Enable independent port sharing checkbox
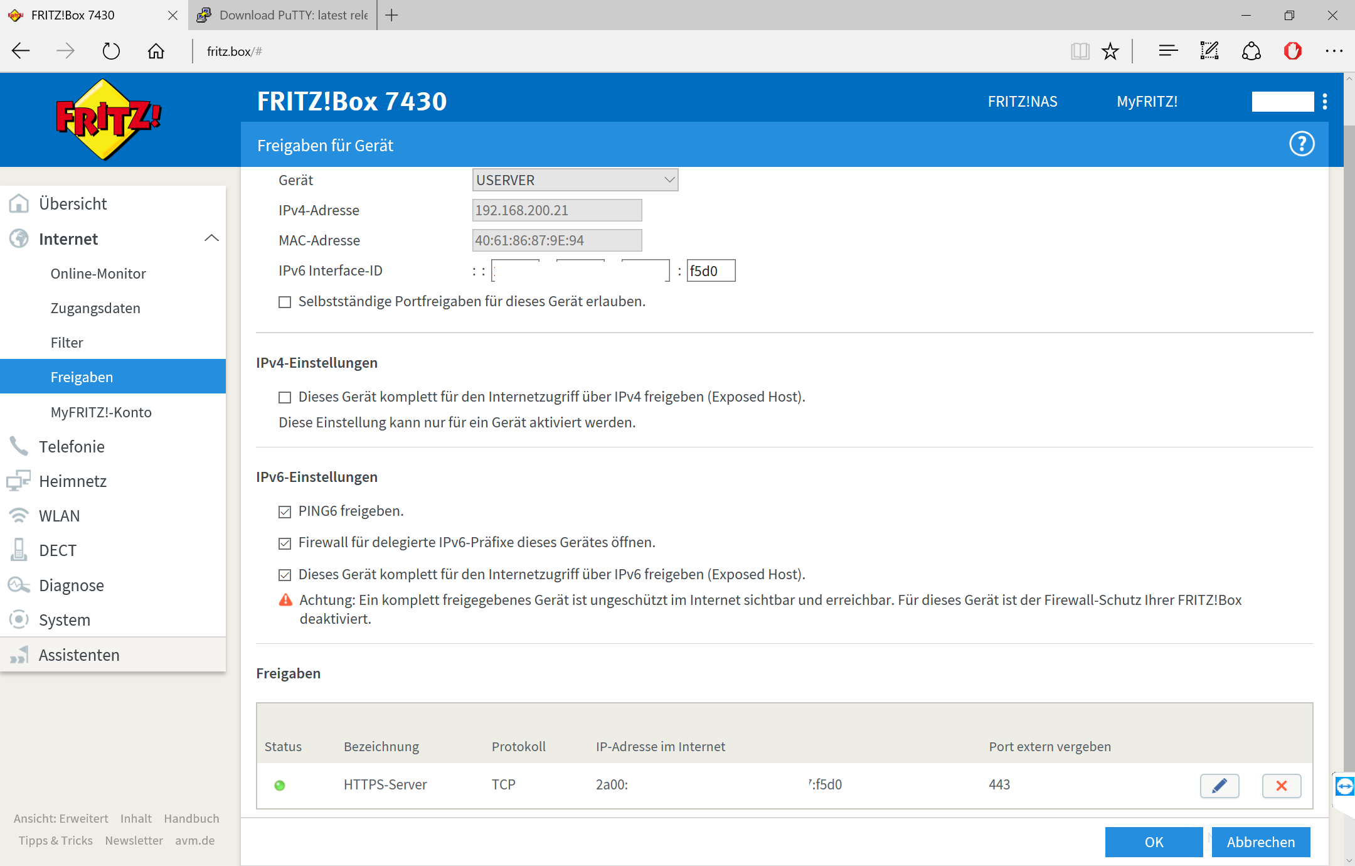This screenshot has width=1355, height=866. point(285,302)
